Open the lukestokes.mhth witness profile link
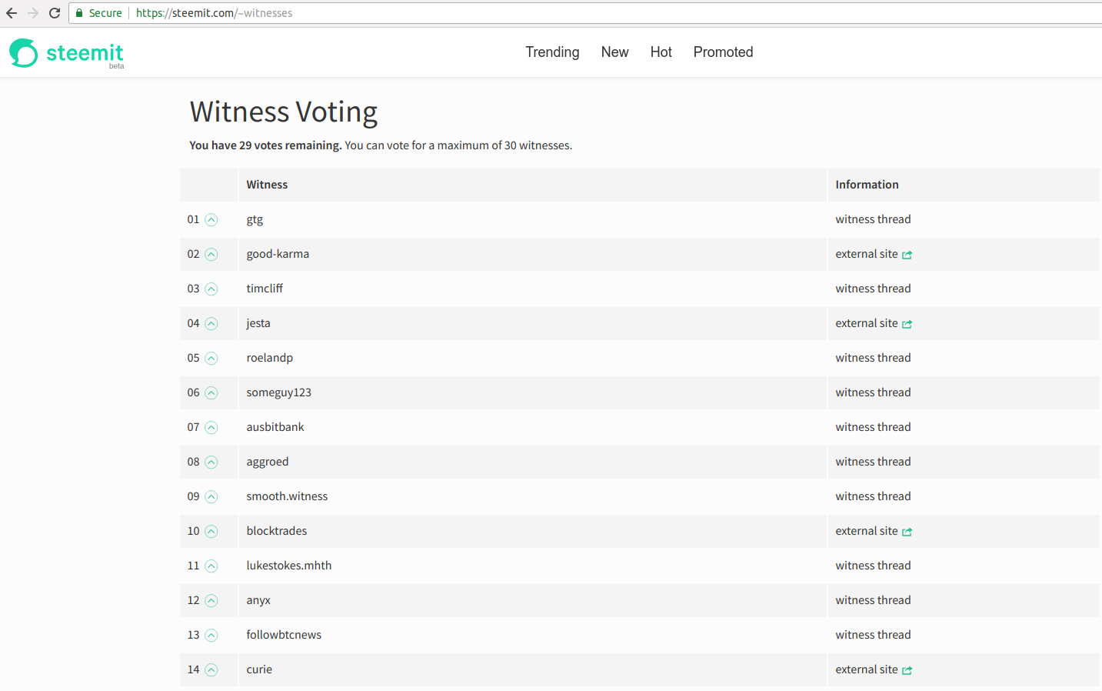Image resolution: width=1102 pixels, height=691 pixels. (288, 566)
